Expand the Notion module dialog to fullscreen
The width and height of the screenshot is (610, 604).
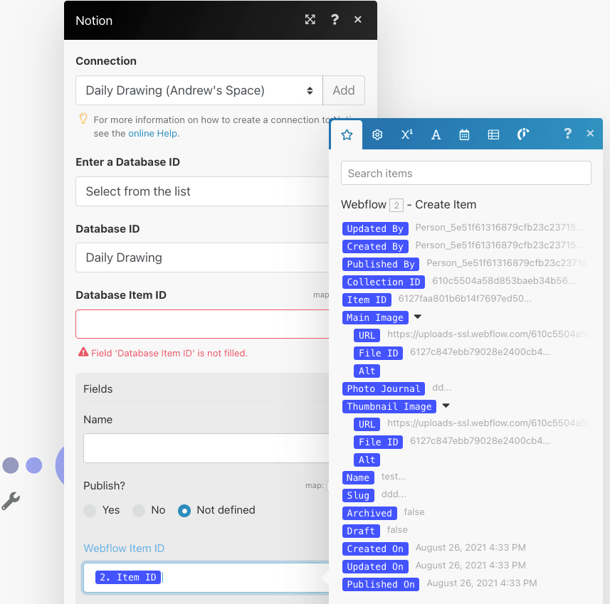pyautogui.click(x=310, y=20)
